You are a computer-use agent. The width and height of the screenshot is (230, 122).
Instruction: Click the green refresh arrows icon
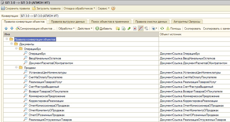point(162,29)
